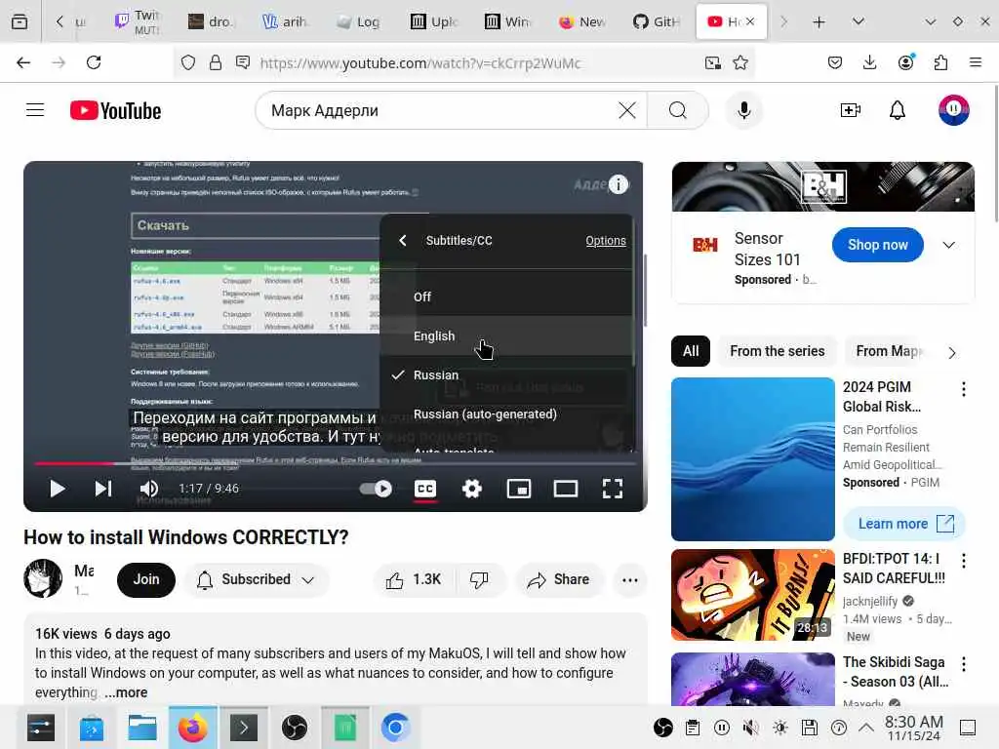Open file manager in taskbar
This screenshot has height=749, width=999.
point(142,728)
